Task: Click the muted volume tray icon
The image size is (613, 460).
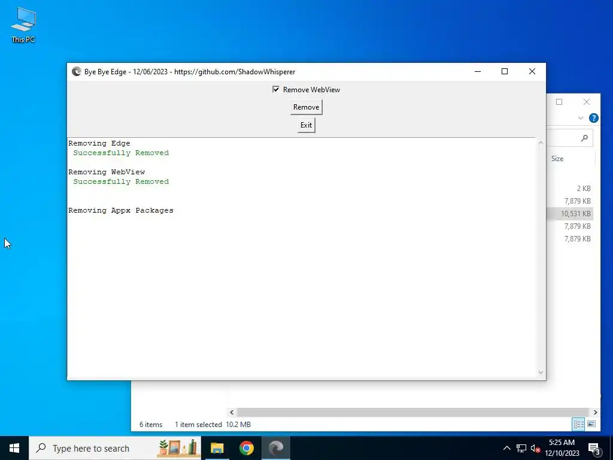Action: point(535,448)
